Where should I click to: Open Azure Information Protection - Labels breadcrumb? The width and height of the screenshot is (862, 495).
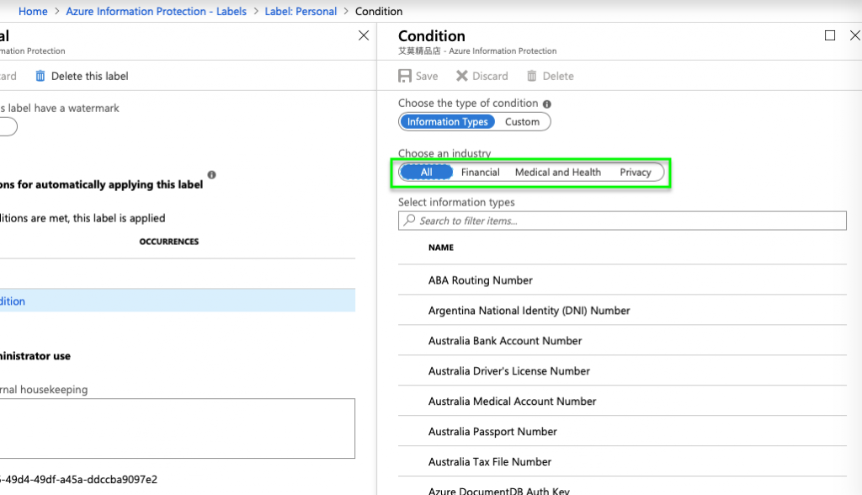coord(156,12)
